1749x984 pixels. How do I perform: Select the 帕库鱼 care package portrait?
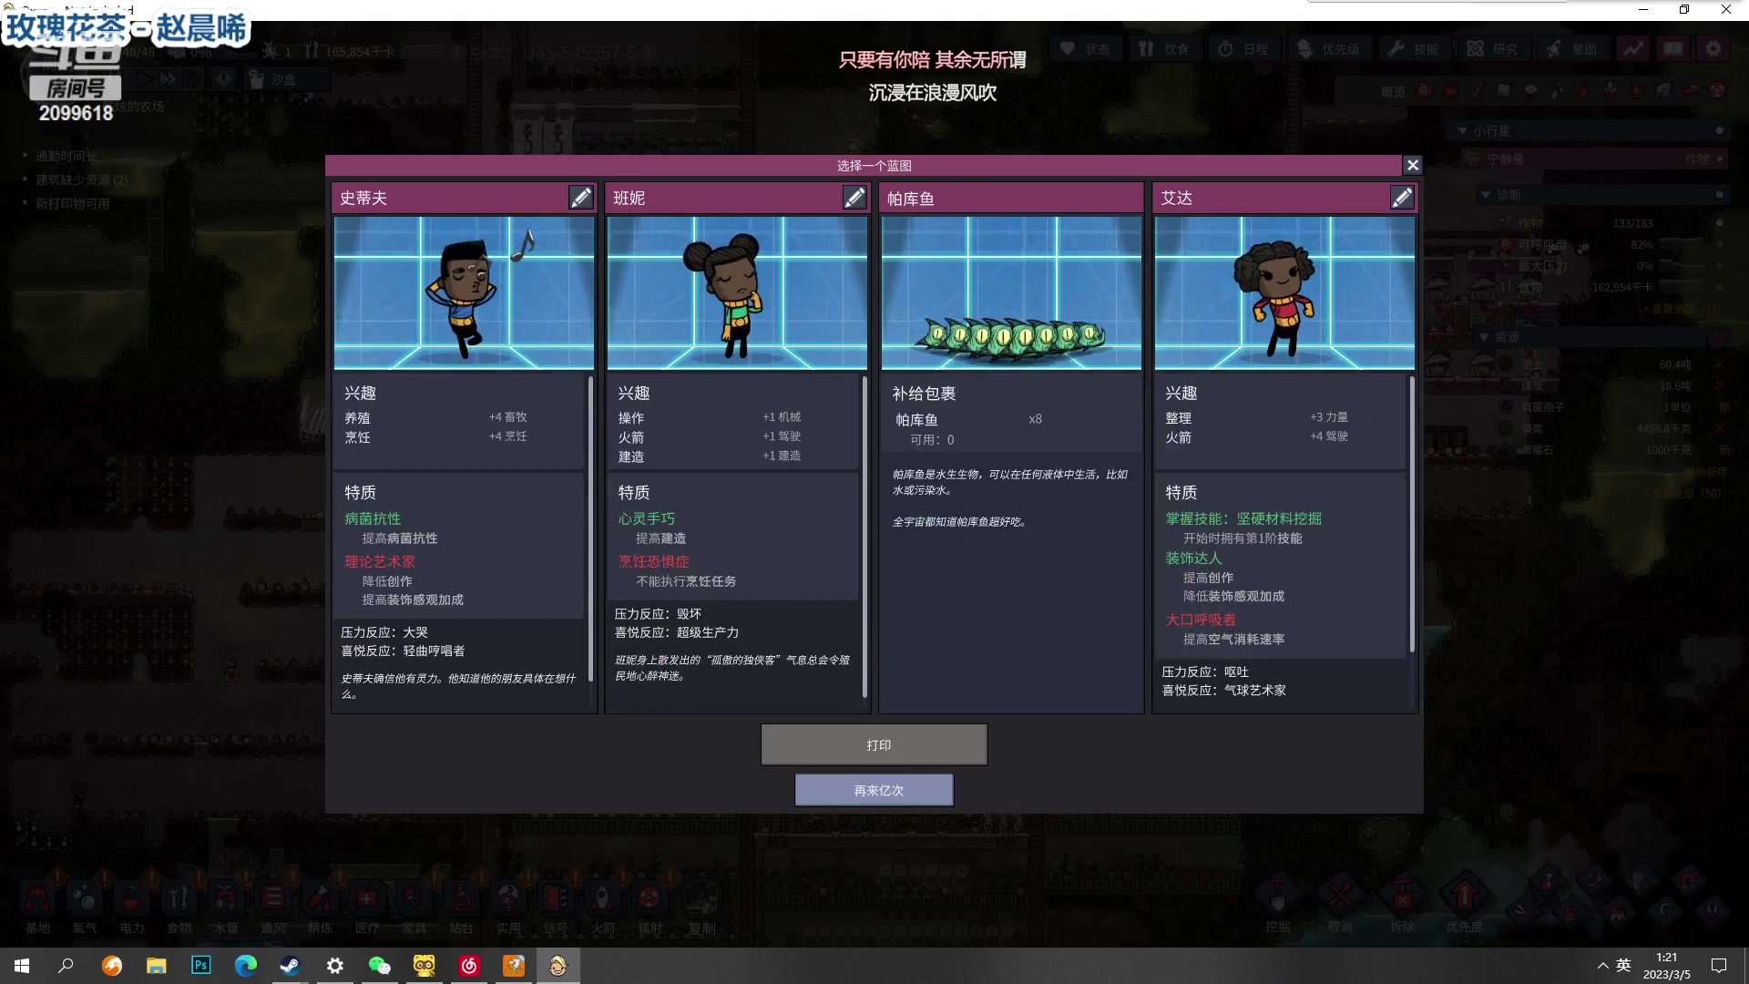click(x=1011, y=292)
